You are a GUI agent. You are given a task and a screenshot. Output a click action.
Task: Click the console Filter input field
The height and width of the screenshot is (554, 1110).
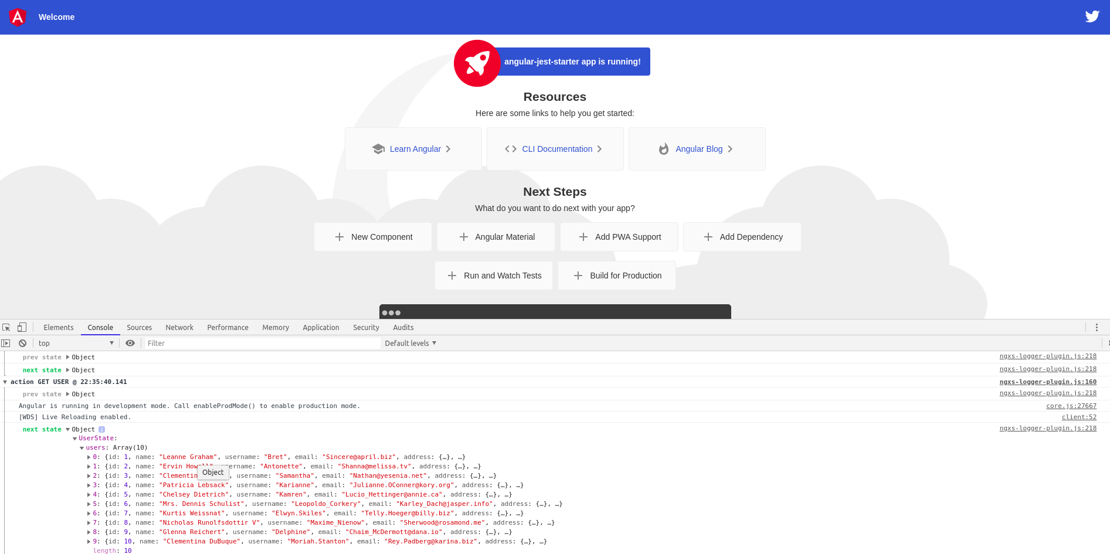pyautogui.click(x=263, y=343)
